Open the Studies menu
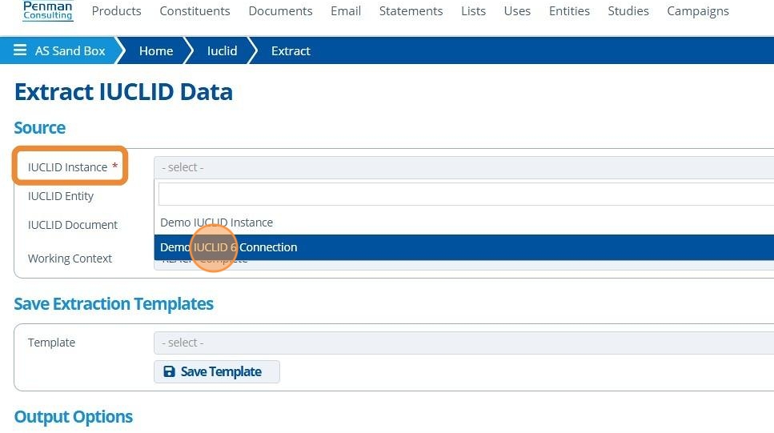 pyautogui.click(x=628, y=11)
